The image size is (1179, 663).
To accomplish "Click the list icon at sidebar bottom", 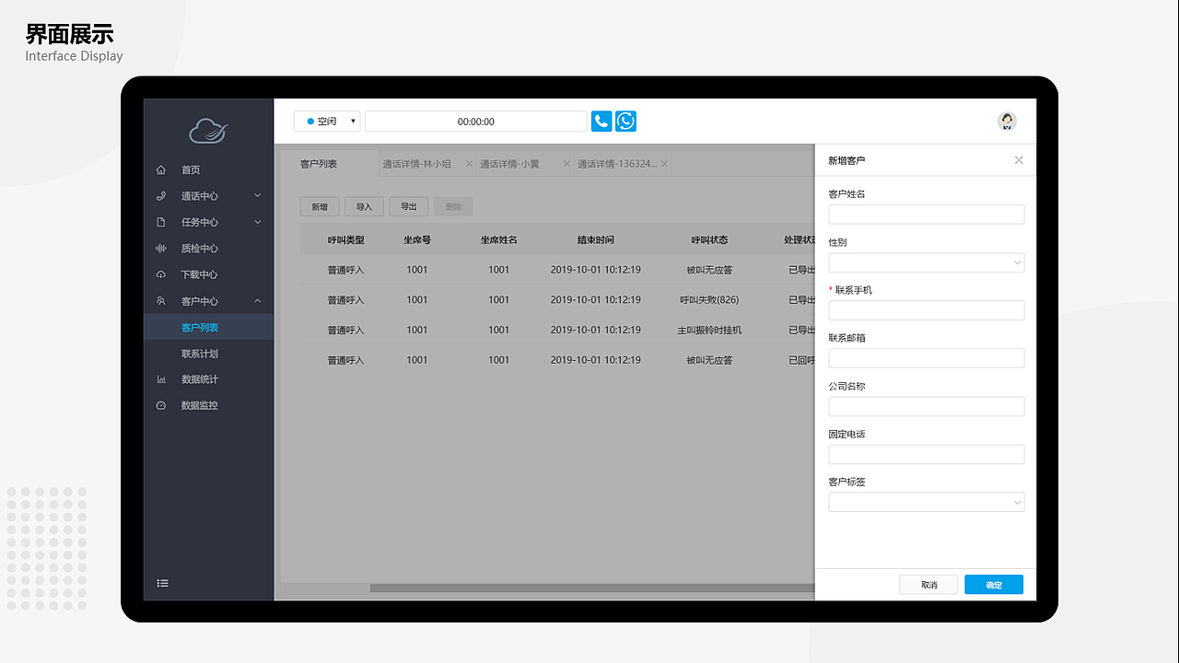I will 163,583.
